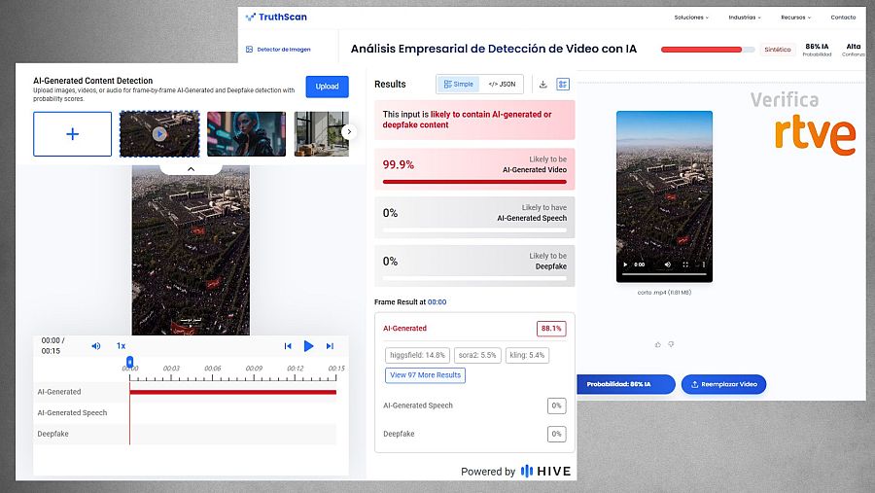This screenshot has height=493, width=875.
Task: Open more options on the TruthScan video
Action: tap(704, 264)
